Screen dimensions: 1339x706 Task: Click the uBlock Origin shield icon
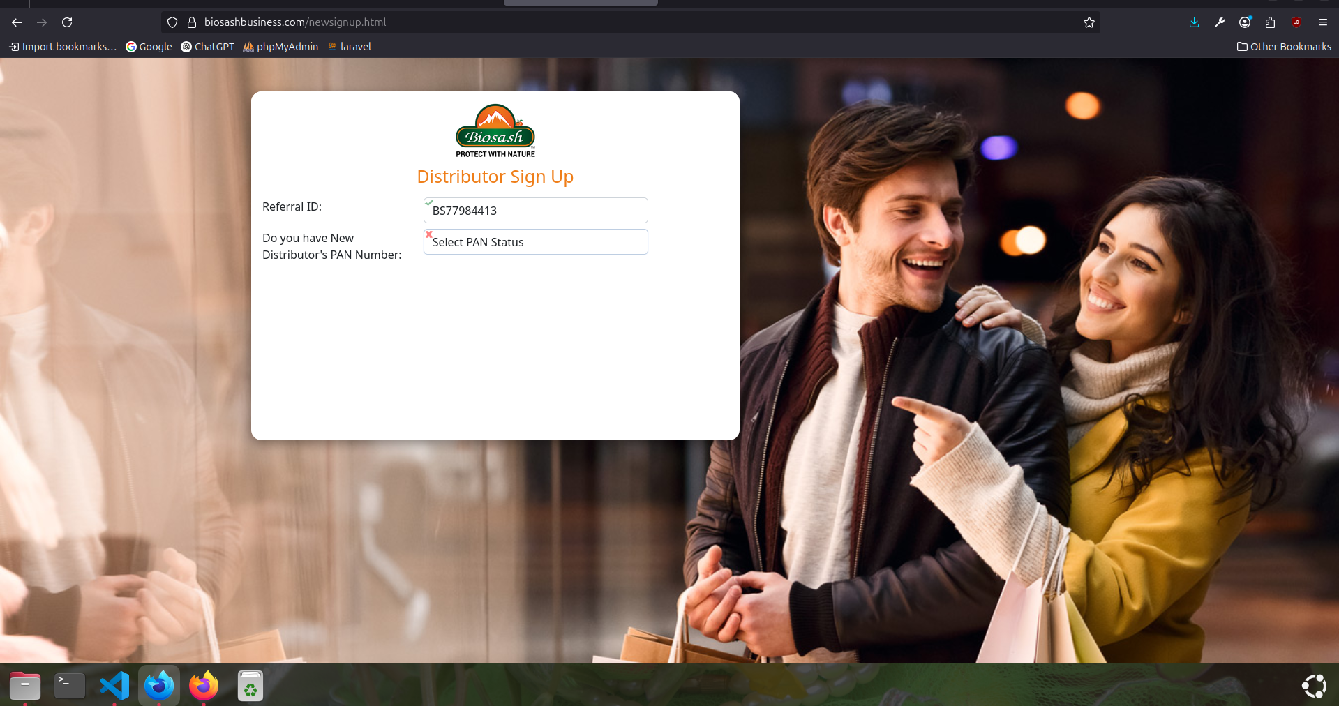1296,22
